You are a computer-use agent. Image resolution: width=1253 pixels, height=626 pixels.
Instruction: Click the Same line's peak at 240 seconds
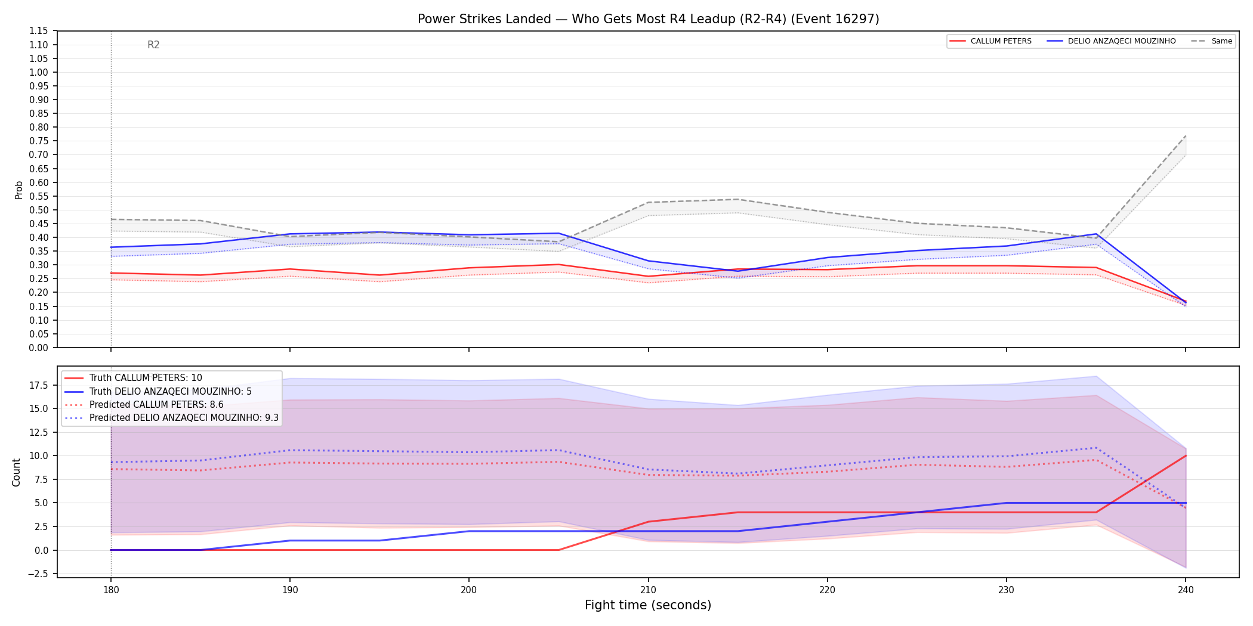1186,136
